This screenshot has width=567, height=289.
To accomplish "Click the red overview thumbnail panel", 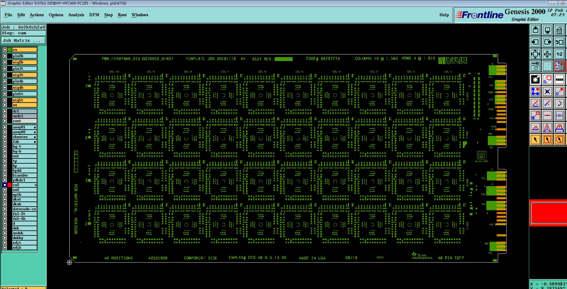I will pyautogui.click(x=548, y=213).
